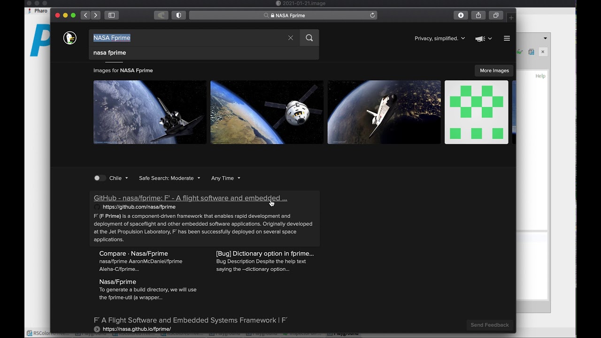Viewport: 601px width, 338px height.
Task: Open the '[Bug] Dictionary option in fprime' sublink
Action: coord(265,253)
